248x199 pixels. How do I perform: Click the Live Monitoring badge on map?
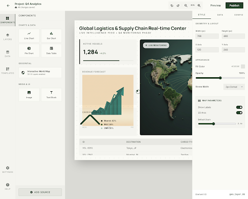click(x=156, y=45)
